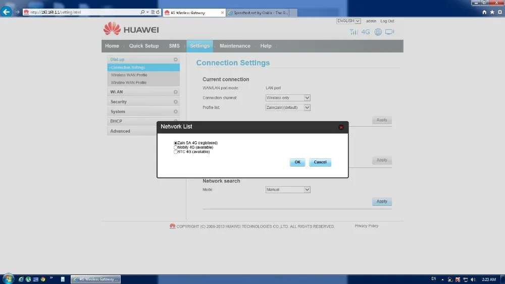Click the Log Out link
Image resolution: width=505 pixels, height=284 pixels.
tap(387, 21)
